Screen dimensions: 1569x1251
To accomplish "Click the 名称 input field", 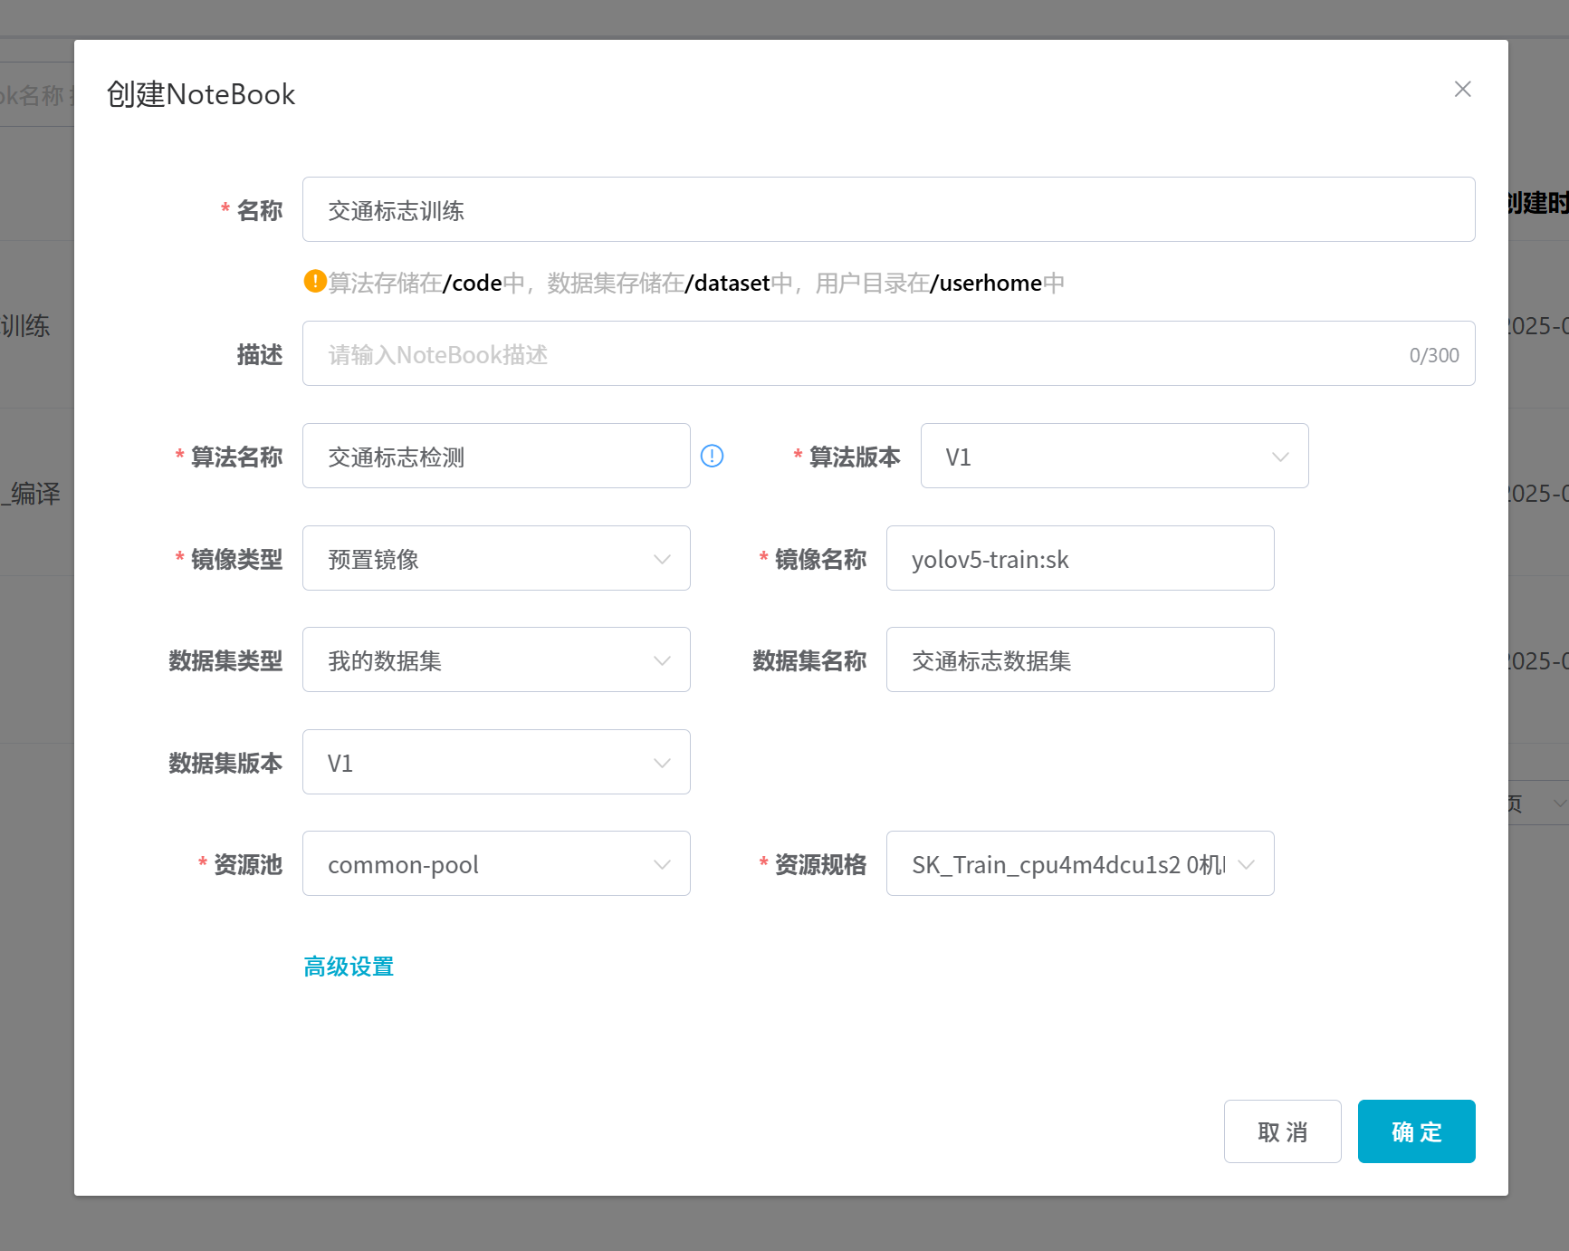I will [x=887, y=210].
